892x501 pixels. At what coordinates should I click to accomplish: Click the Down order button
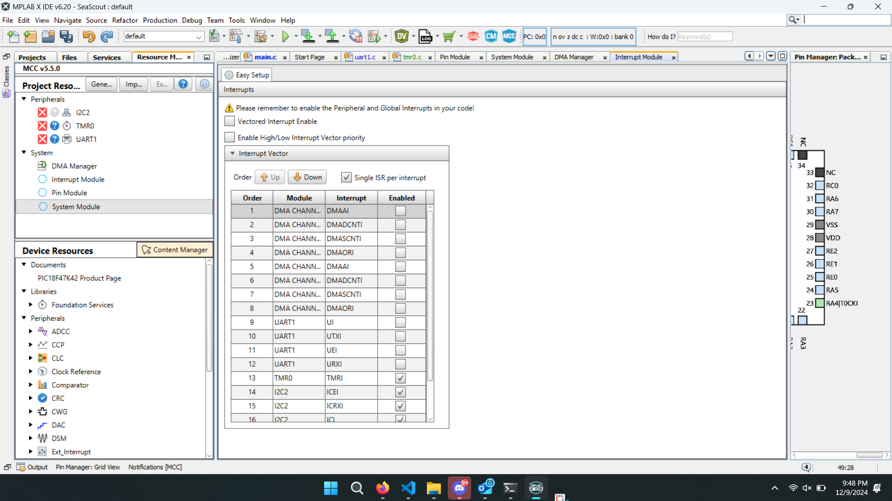(x=307, y=177)
